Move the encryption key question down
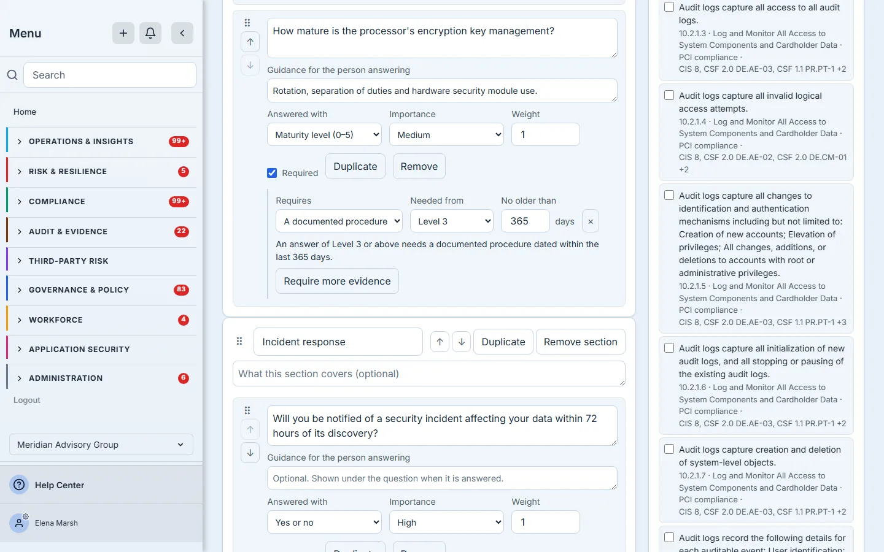This screenshot has height=552, width=884. (250, 65)
